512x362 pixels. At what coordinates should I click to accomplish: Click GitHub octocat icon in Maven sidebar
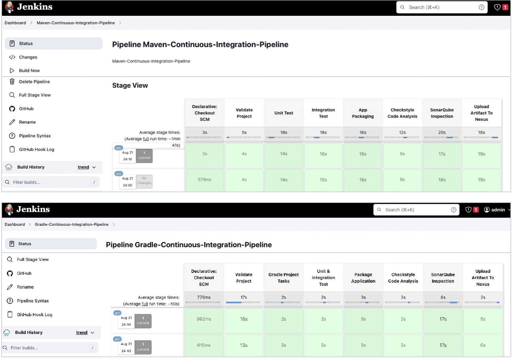click(x=12, y=109)
